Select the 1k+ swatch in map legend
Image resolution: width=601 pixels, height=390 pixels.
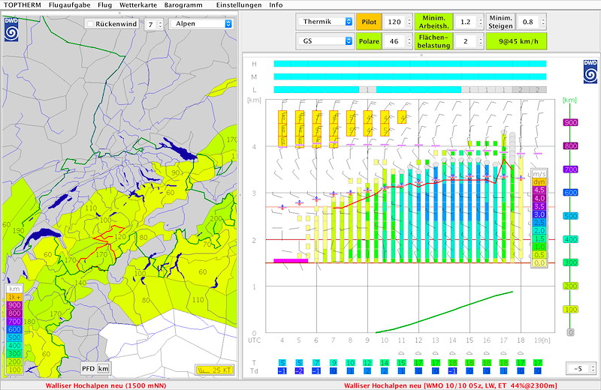(14, 297)
